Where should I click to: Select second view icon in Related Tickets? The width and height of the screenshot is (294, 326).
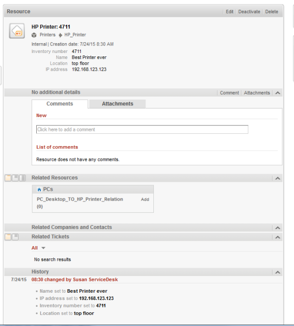(15, 237)
